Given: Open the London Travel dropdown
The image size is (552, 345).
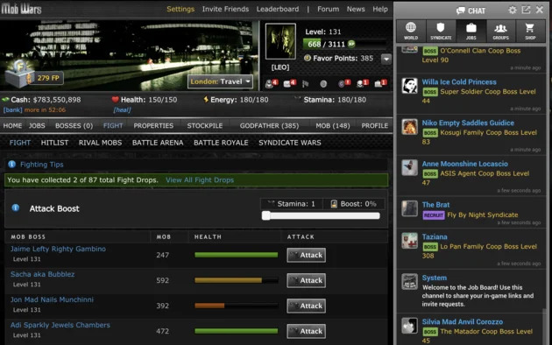Looking at the screenshot, I should 220,81.
